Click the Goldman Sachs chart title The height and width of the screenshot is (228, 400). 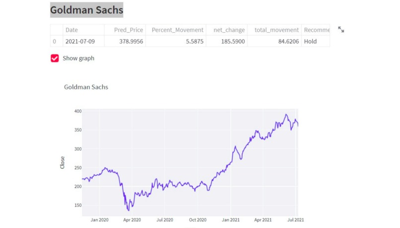86,87
